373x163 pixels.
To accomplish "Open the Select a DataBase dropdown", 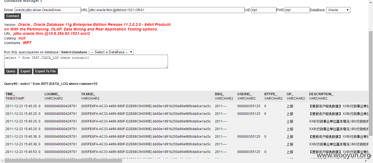I will [112, 52].
